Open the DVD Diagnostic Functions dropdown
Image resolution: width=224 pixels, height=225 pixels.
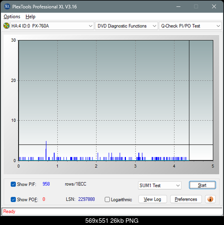tap(126, 26)
